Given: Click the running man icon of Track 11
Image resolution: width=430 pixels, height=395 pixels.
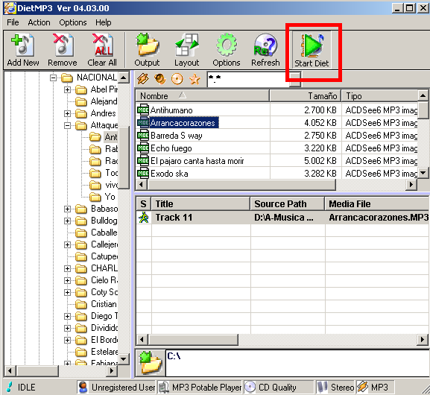Looking at the screenshot, I should (144, 218).
